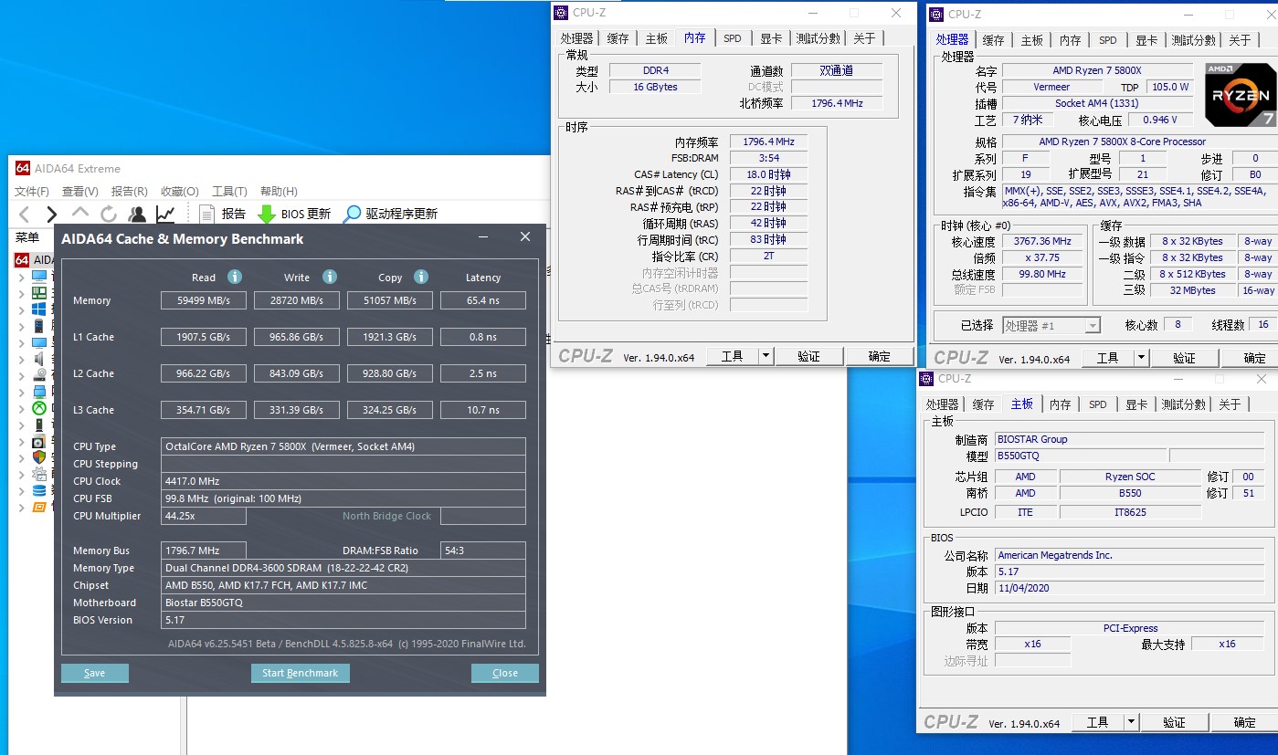The height and width of the screenshot is (755, 1278).
Task: Expand the motherboard tree node arrow
Action: click(22, 293)
